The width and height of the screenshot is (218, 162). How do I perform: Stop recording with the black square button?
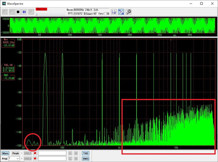[18, 12]
